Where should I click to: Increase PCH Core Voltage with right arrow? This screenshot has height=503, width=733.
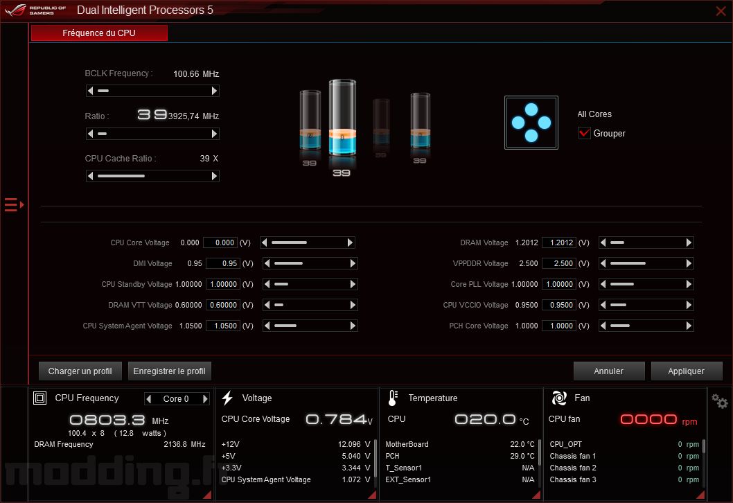(689, 326)
